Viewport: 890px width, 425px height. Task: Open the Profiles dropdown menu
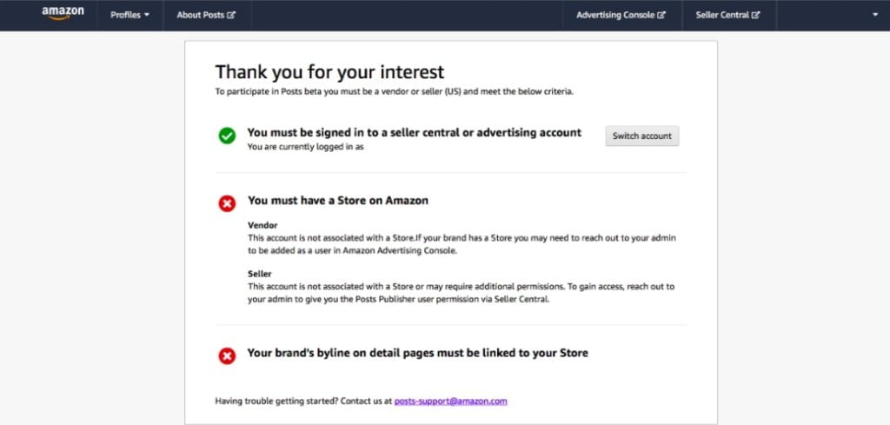coord(130,16)
